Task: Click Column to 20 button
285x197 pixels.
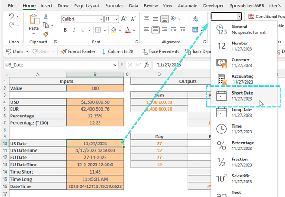Action: coord(117,52)
